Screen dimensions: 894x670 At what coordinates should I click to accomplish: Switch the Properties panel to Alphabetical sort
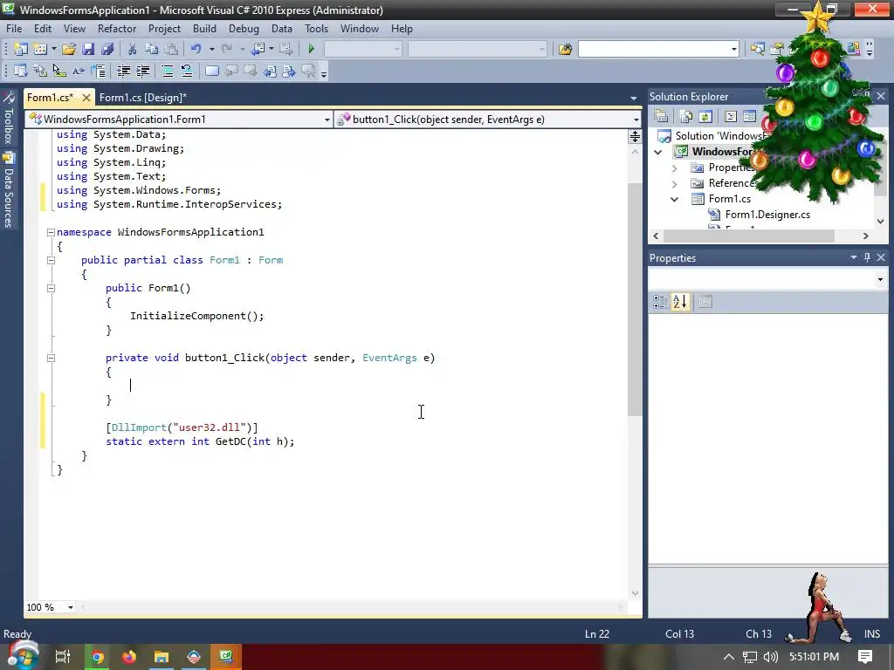point(679,301)
